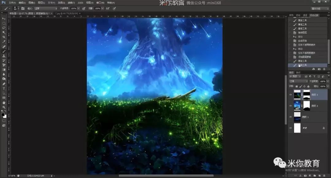The height and width of the screenshot is (178, 331).
Task: Hide layer 图层 3
Action: 291,95
